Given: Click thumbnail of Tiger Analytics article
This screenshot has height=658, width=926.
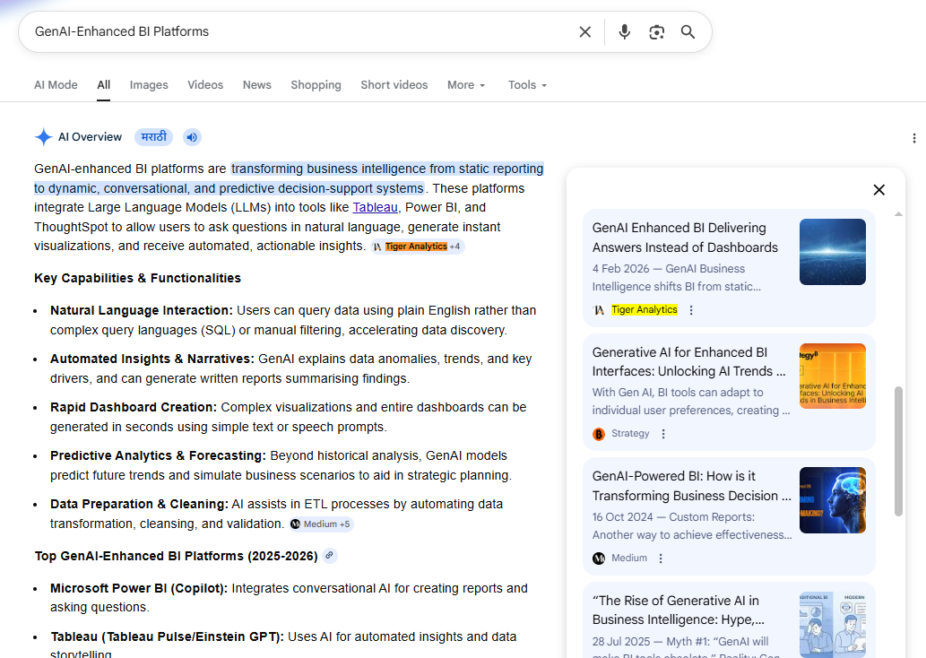Looking at the screenshot, I should click(833, 252).
